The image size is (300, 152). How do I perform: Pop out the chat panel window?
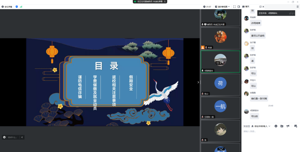(260, 7)
